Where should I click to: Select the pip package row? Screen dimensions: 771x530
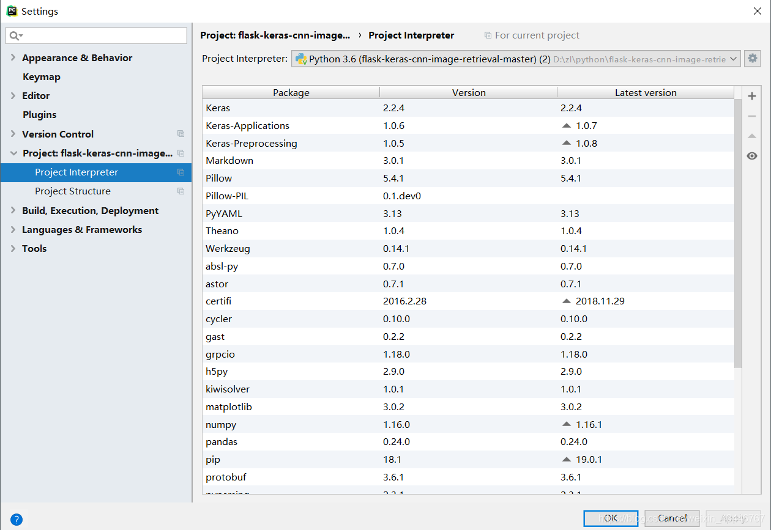[x=469, y=459]
